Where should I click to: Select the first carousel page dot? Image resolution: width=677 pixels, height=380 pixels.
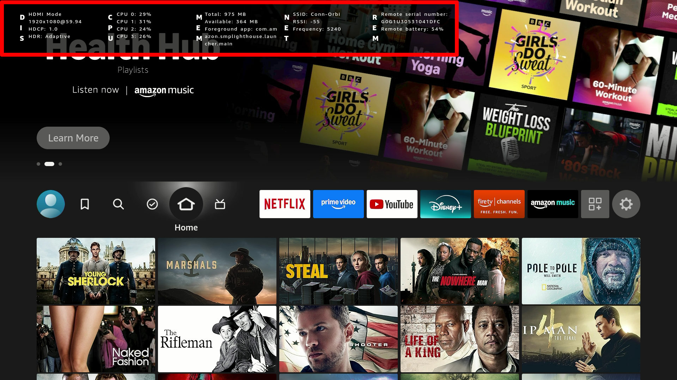[x=38, y=164]
